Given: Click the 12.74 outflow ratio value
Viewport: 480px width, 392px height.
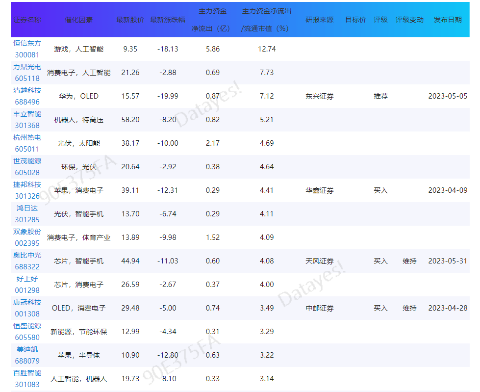Looking at the screenshot, I should coord(267,49).
